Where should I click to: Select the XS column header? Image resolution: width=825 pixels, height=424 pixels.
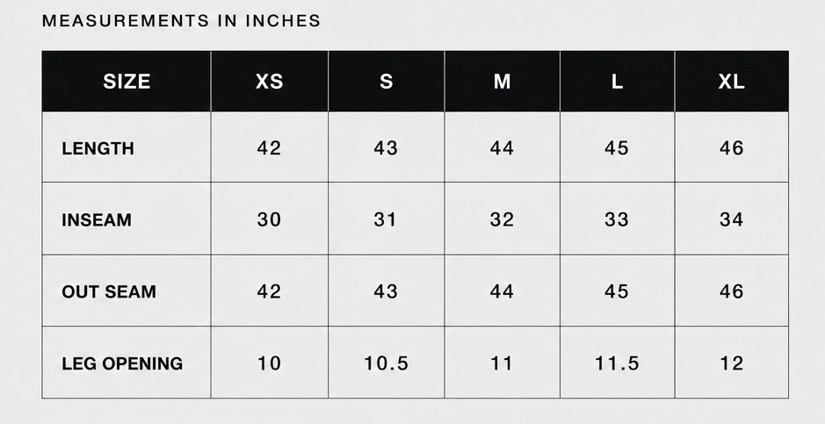point(270,82)
